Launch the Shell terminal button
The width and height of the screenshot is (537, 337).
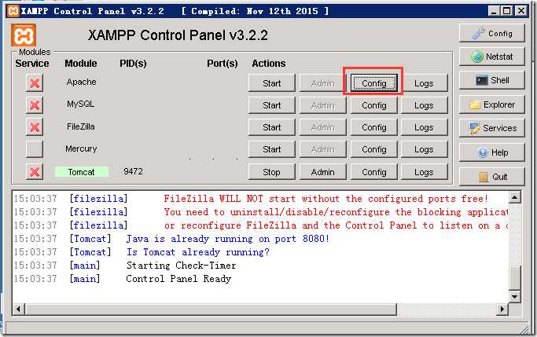coord(492,80)
